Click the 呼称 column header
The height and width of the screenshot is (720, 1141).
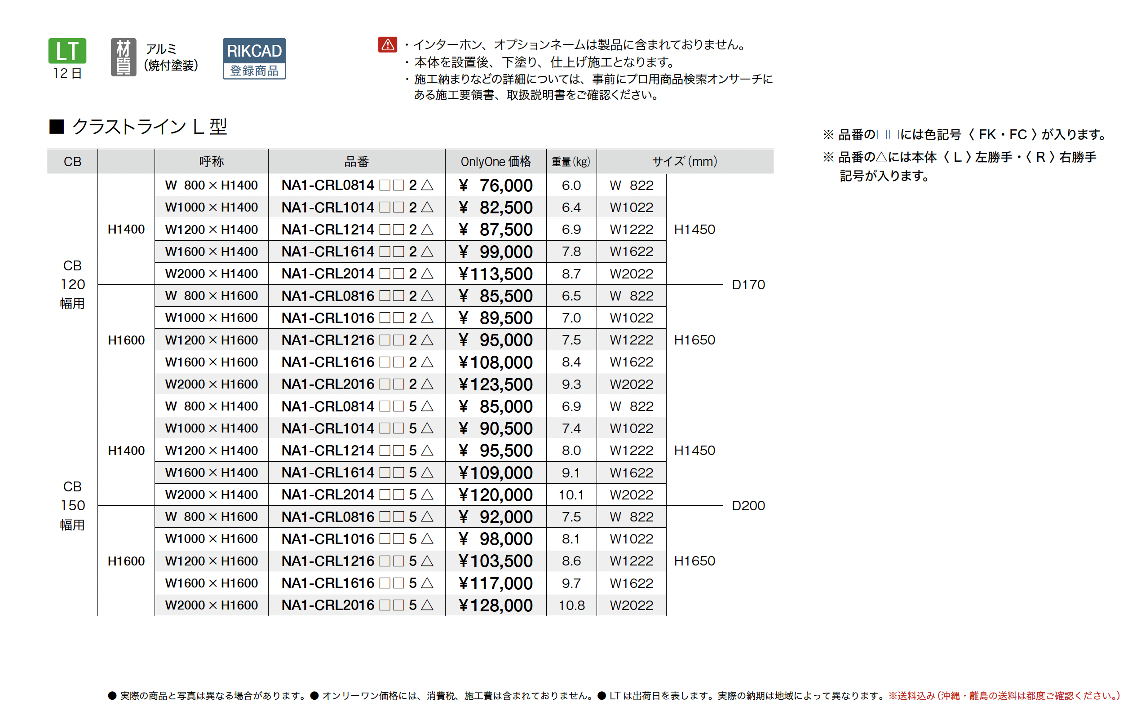[x=211, y=162]
